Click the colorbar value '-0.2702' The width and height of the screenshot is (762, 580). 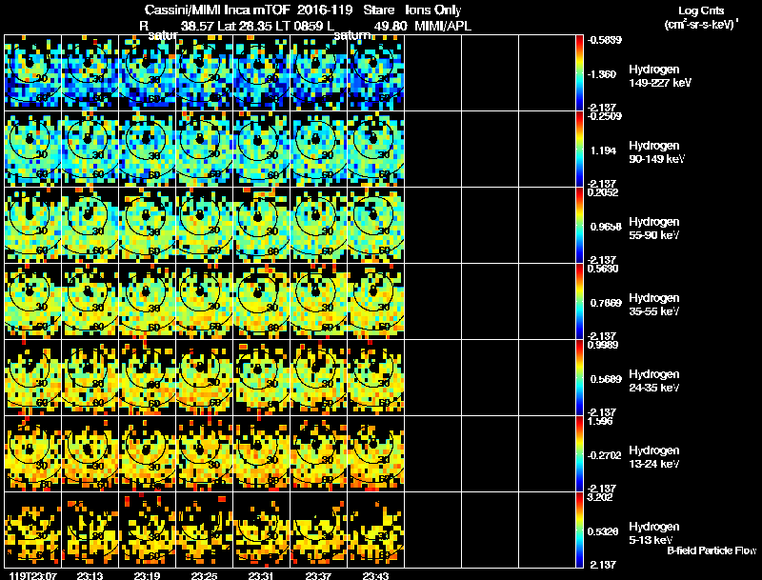pyautogui.click(x=604, y=455)
